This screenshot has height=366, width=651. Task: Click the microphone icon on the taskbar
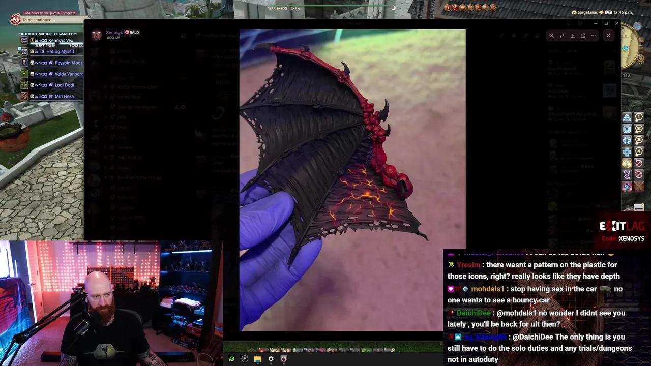click(245, 359)
